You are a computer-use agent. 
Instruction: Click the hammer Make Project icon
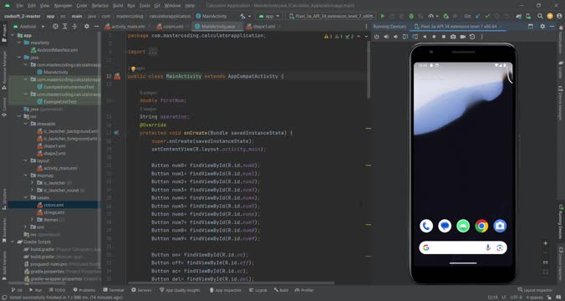click(x=243, y=16)
